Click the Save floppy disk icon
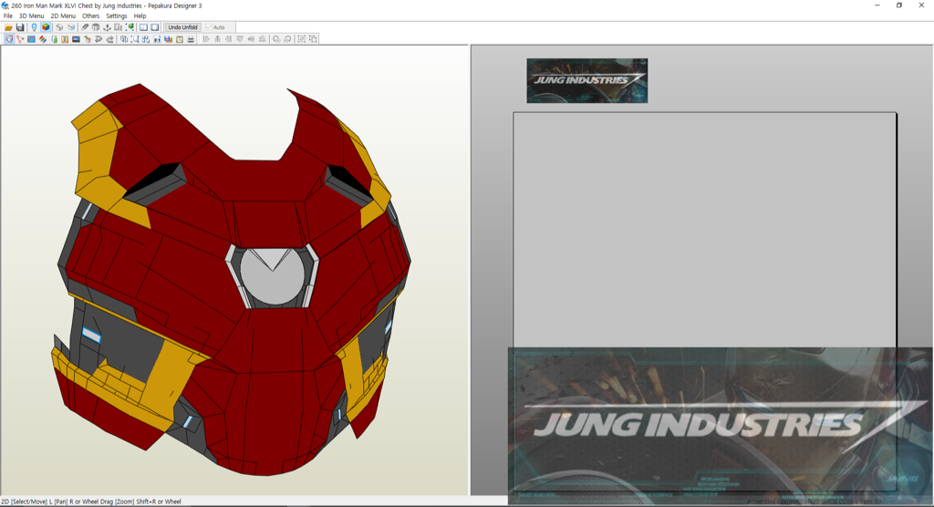The height and width of the screenshot is (507, 934). pyautogui.click(x=20, y=27)
